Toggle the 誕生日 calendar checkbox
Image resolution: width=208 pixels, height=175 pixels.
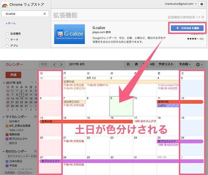[x=7, y=143]
